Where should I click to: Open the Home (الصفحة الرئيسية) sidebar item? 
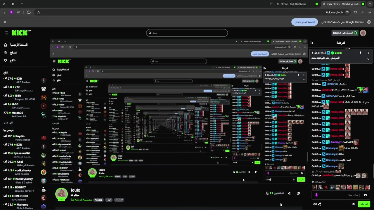coord(16,45)
